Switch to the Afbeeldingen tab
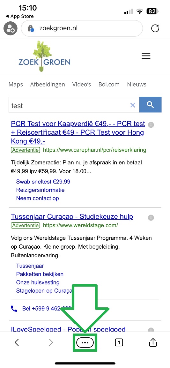The width and height of the screenshot is (170, 368). coord(48,85)
